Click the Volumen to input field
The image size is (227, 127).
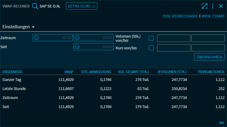click(x=208, y=38)
